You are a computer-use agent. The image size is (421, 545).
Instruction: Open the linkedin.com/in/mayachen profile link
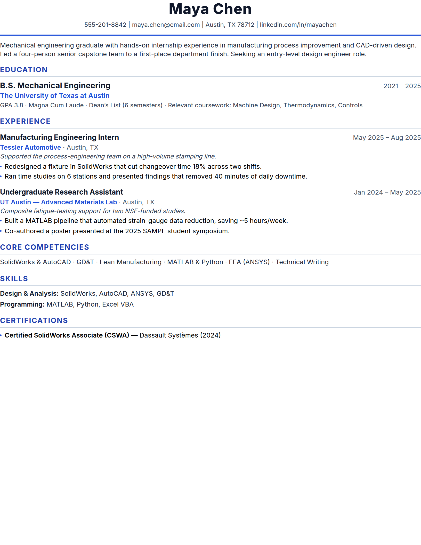pos(298,25)
